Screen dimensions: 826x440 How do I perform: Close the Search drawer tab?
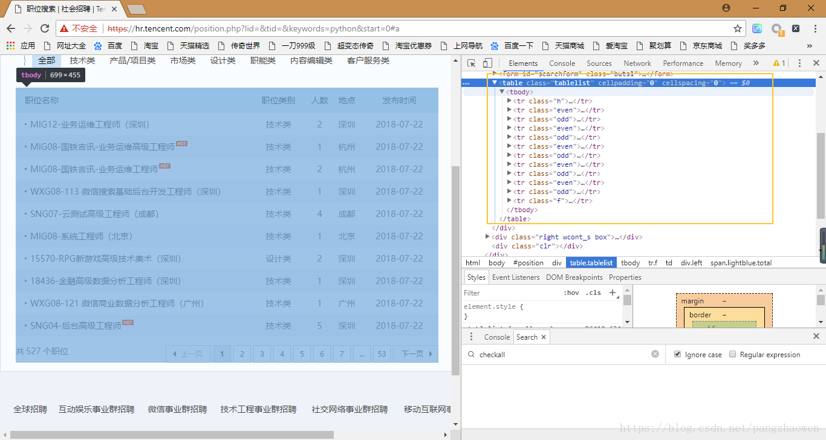[543, 337]
